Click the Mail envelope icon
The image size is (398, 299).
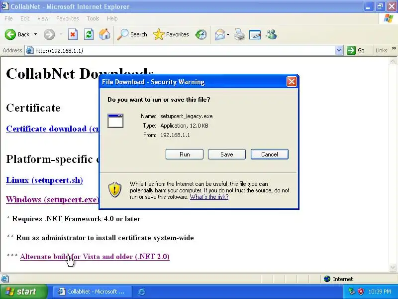pos(219,34)
